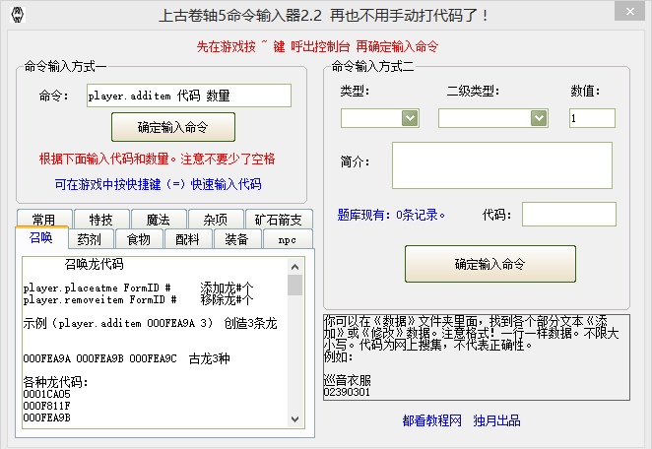Screen dimensions: 652x449
Task: Open the 独月出品 link
Action: point(497,420)
